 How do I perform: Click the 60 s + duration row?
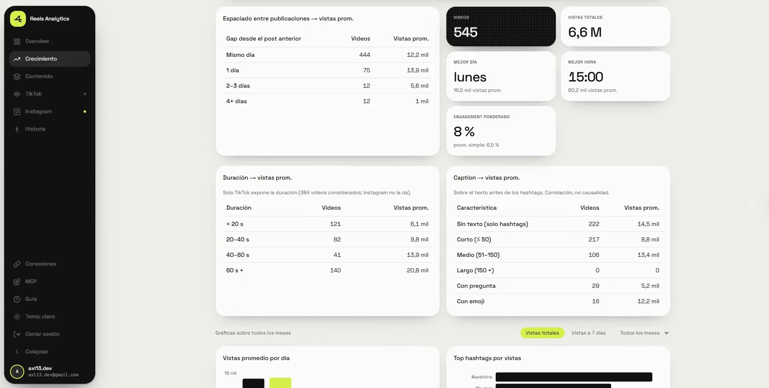coord(327,270)
